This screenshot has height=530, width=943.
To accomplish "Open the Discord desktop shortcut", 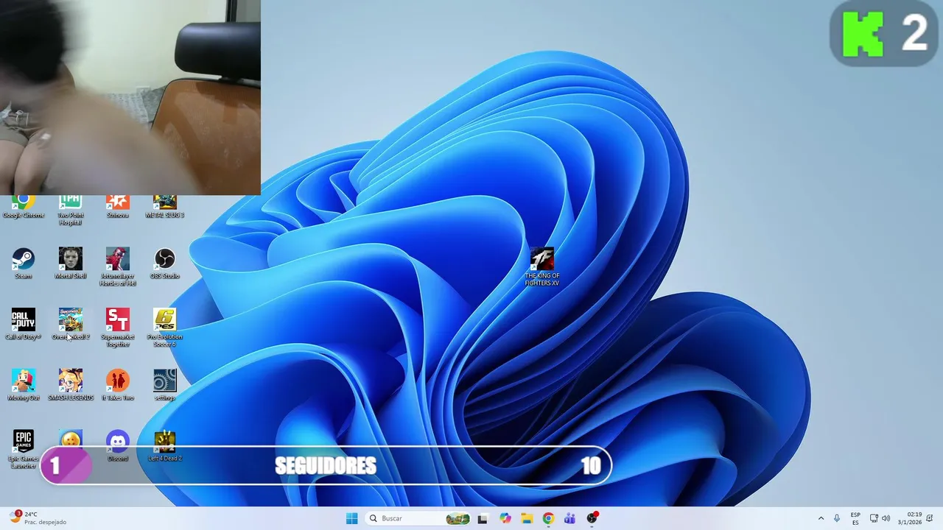I will pyautogui.click(x=118, y=446).
